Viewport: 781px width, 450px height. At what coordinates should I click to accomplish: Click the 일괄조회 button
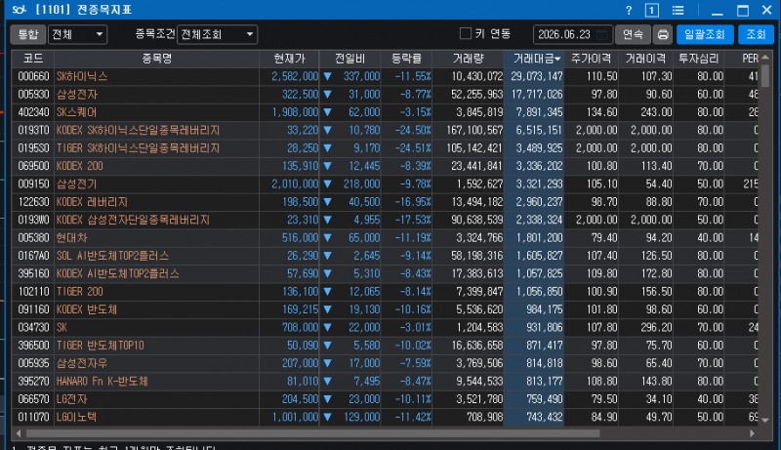tap(705, 34)
